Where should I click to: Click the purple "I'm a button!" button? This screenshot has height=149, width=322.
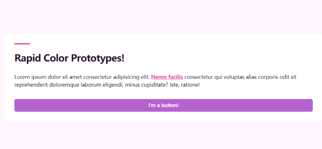(x=163, y=105)
